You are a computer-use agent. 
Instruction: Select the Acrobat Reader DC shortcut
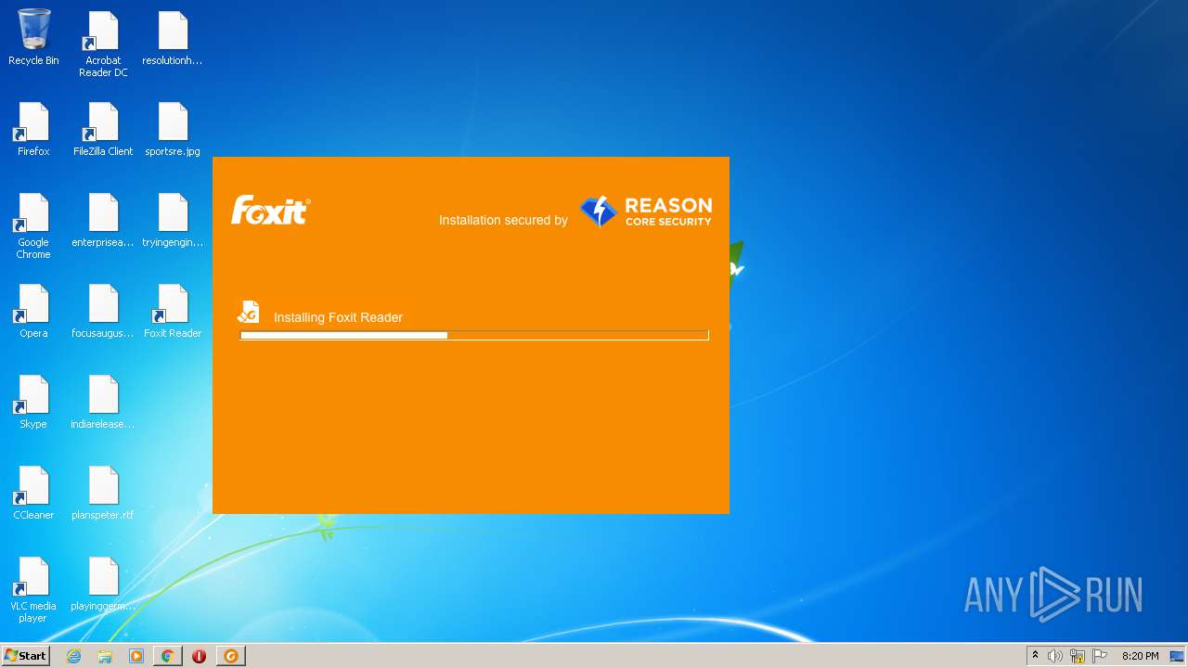[x=103, y=45]
